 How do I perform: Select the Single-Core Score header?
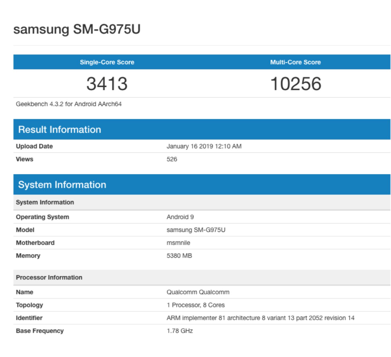point(107,62)
